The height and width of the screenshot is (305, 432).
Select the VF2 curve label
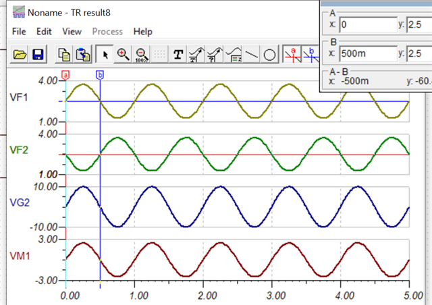click(19, 150)
